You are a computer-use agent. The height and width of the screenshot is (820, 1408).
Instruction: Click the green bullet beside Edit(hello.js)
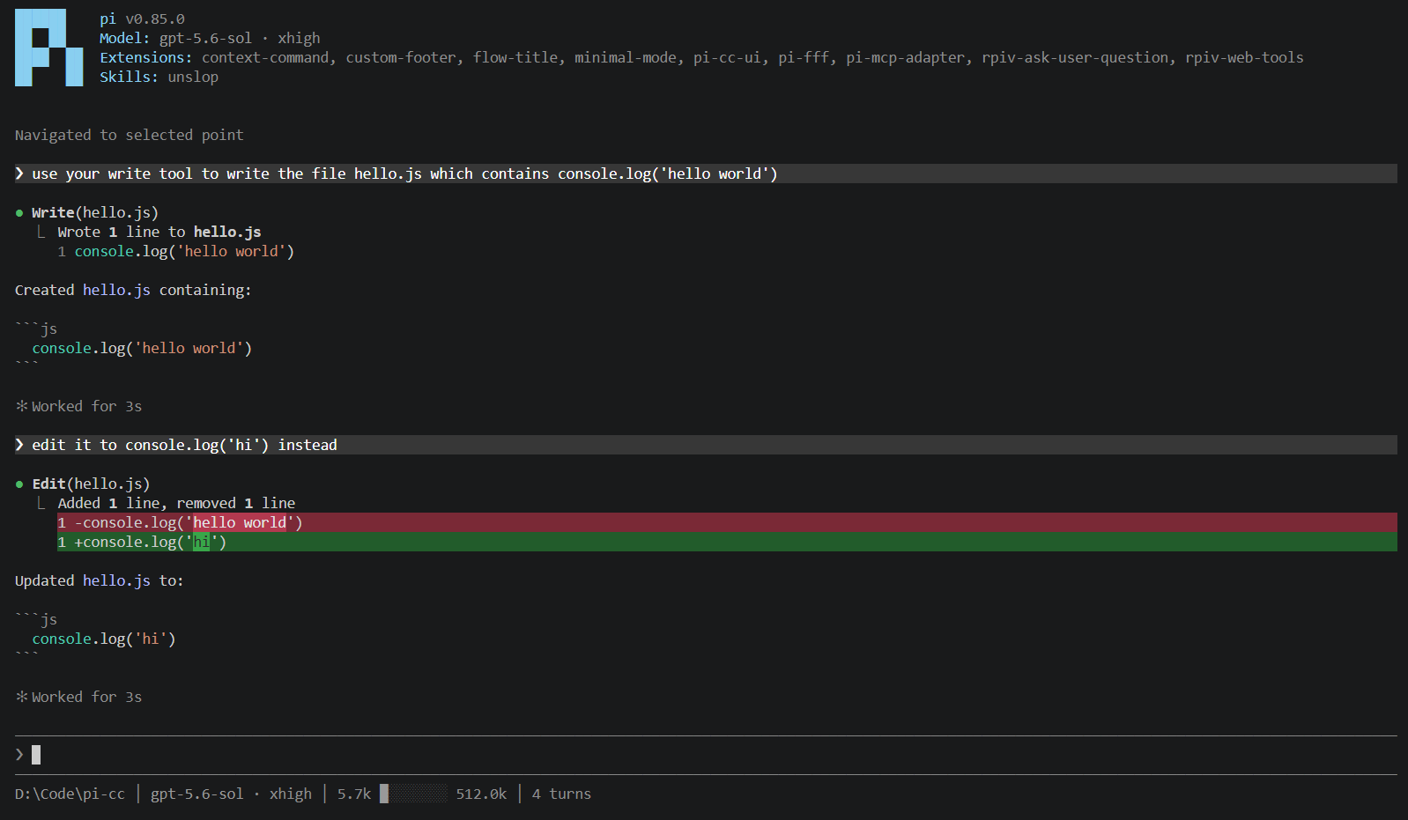tap(19, 484)
